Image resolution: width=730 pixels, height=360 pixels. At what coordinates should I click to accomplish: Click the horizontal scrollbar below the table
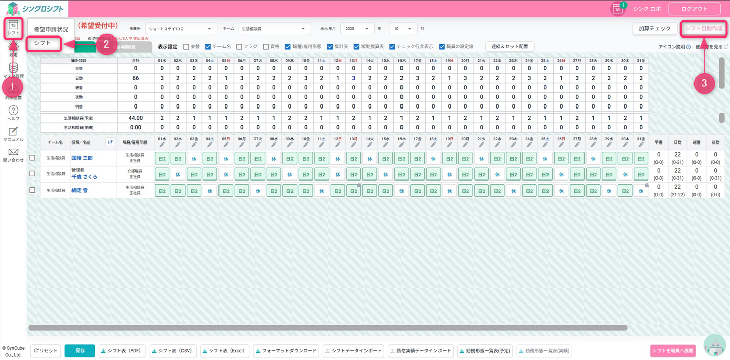coord(327,328)
